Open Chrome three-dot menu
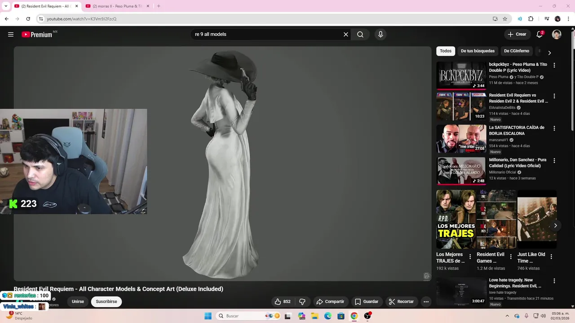 coord(568,19)
